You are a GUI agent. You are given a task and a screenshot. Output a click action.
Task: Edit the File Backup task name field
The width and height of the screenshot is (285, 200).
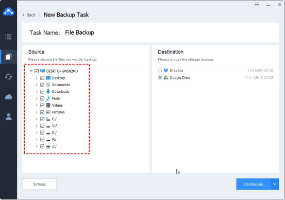coord(79,32)
